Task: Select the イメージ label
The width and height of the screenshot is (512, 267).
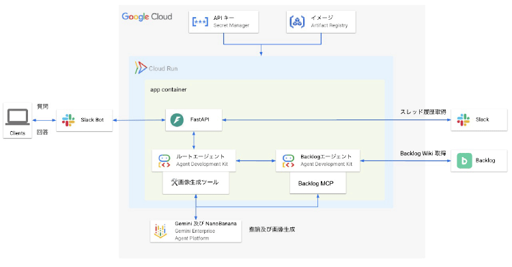Action: [322, 18]
